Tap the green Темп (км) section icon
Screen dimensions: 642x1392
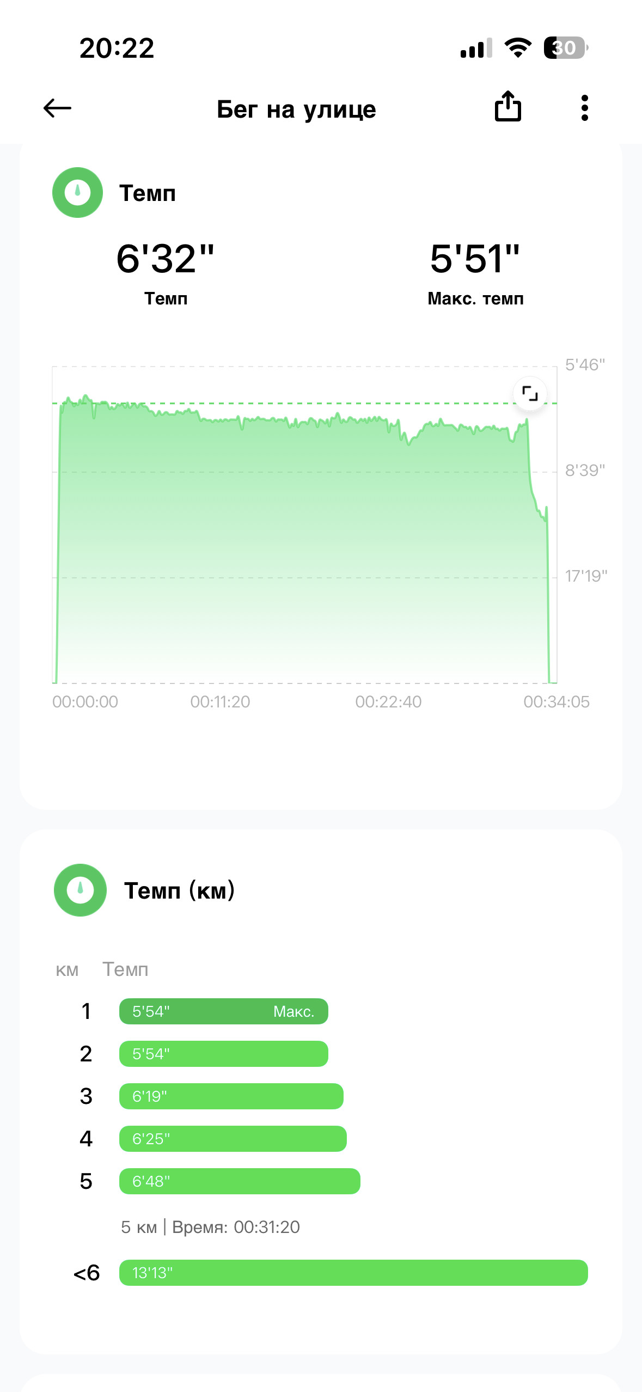coord(80,890)
